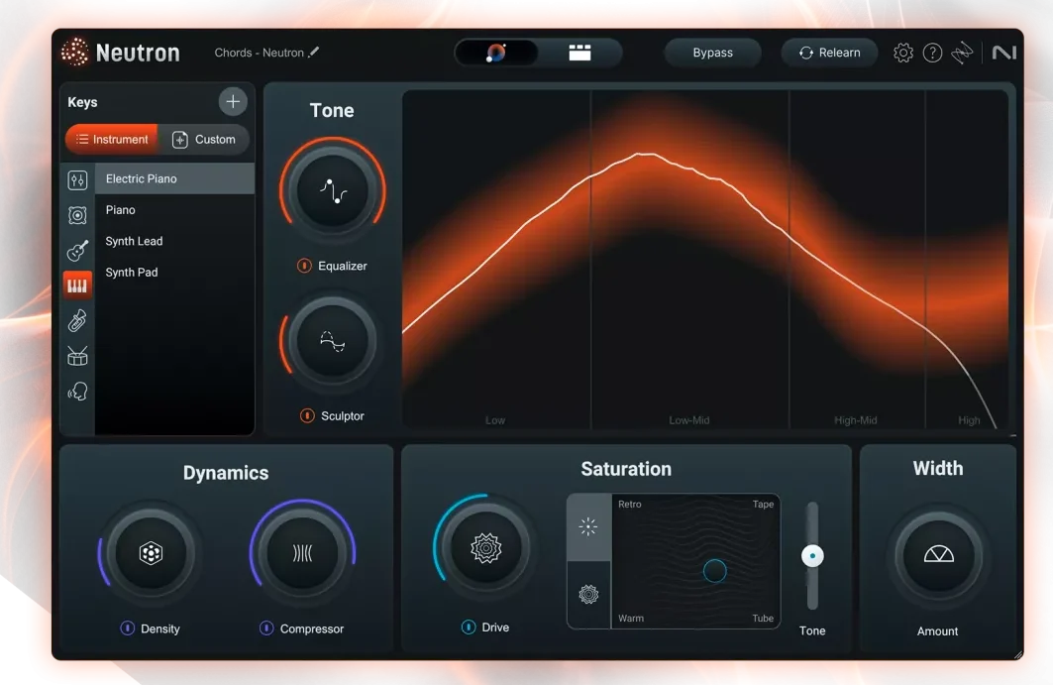Viewport: 1053px width, 685px height.
Task: Edit preset name with pencil icon
Action: [x=314, y=52]
